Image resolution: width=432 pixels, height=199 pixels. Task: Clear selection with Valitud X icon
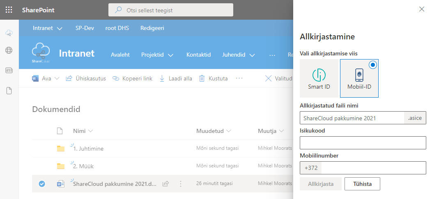coord(268,78)
